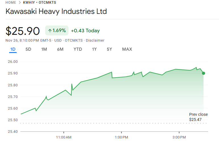Click the 1:00 PM time axis label

122,137
